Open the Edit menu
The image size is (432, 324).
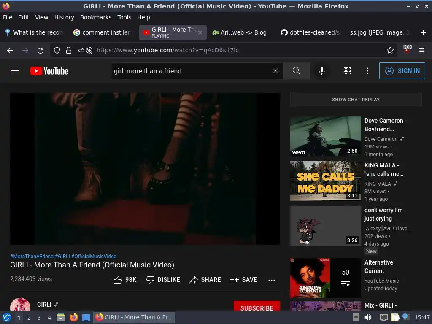click(24, 17)
